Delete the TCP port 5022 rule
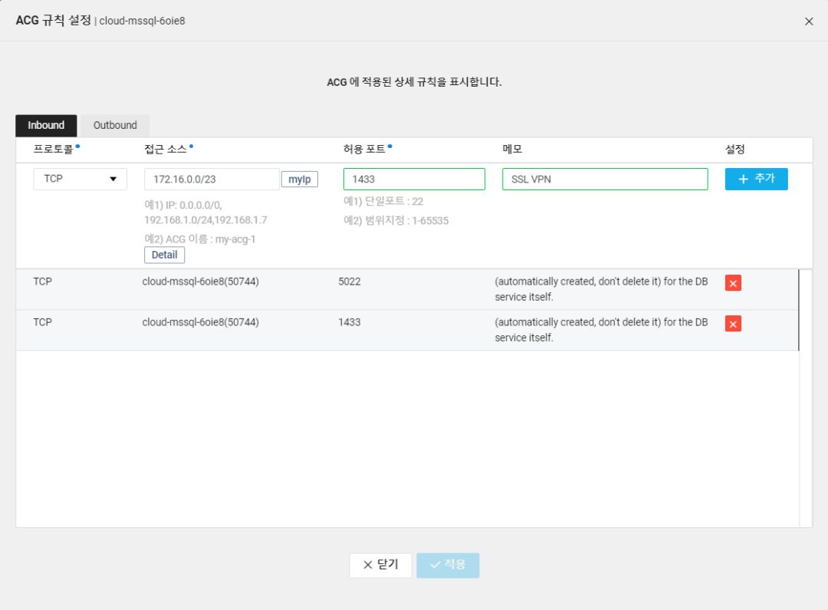Screen dimensions: 828x610 733,282
